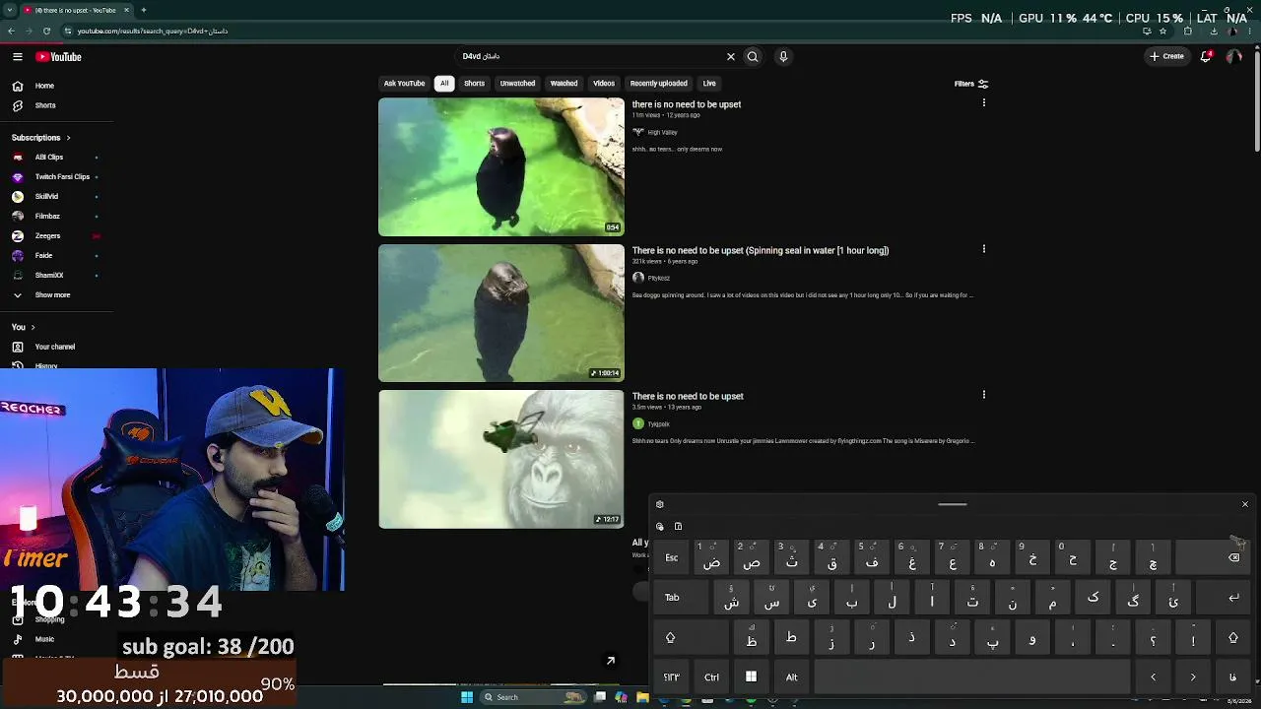
Task: Open the High Valley channel link
Action: pos(662,132)
